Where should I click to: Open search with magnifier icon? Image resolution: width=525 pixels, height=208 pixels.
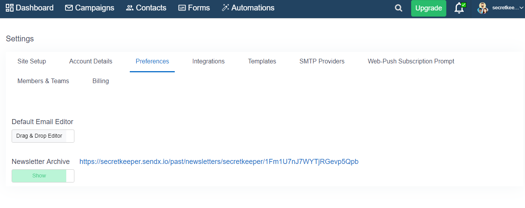point(398,8)
